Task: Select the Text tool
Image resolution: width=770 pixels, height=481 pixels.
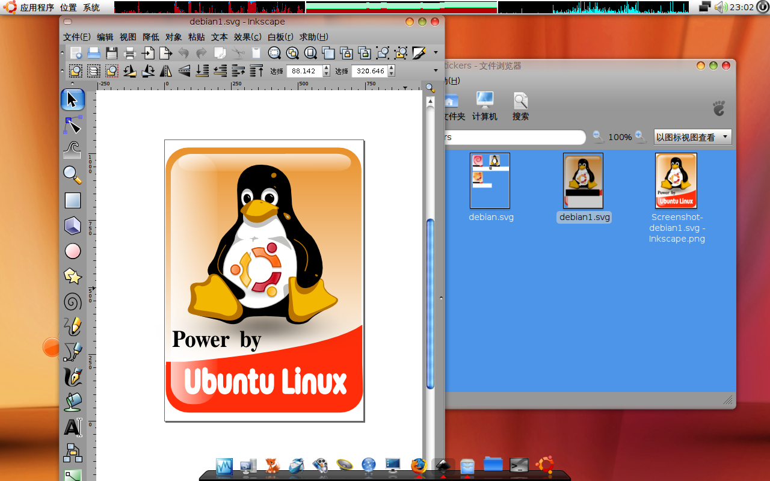Action: pos(73,427)
